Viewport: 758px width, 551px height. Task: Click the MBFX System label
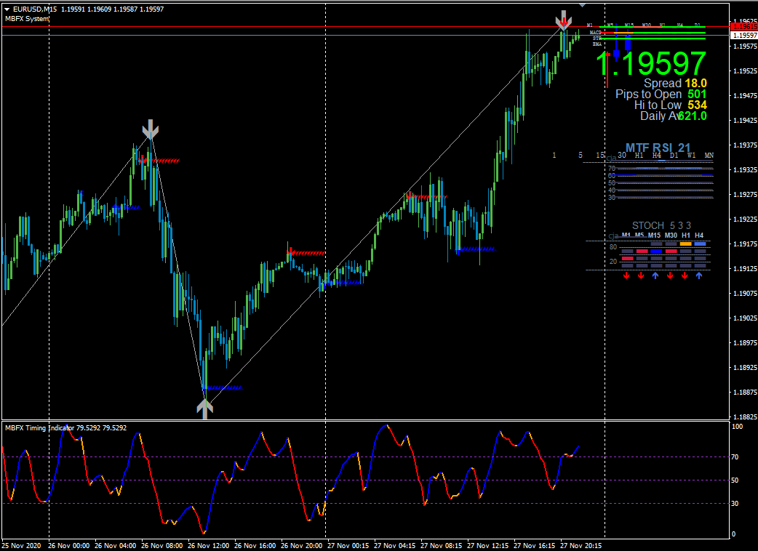27,19
